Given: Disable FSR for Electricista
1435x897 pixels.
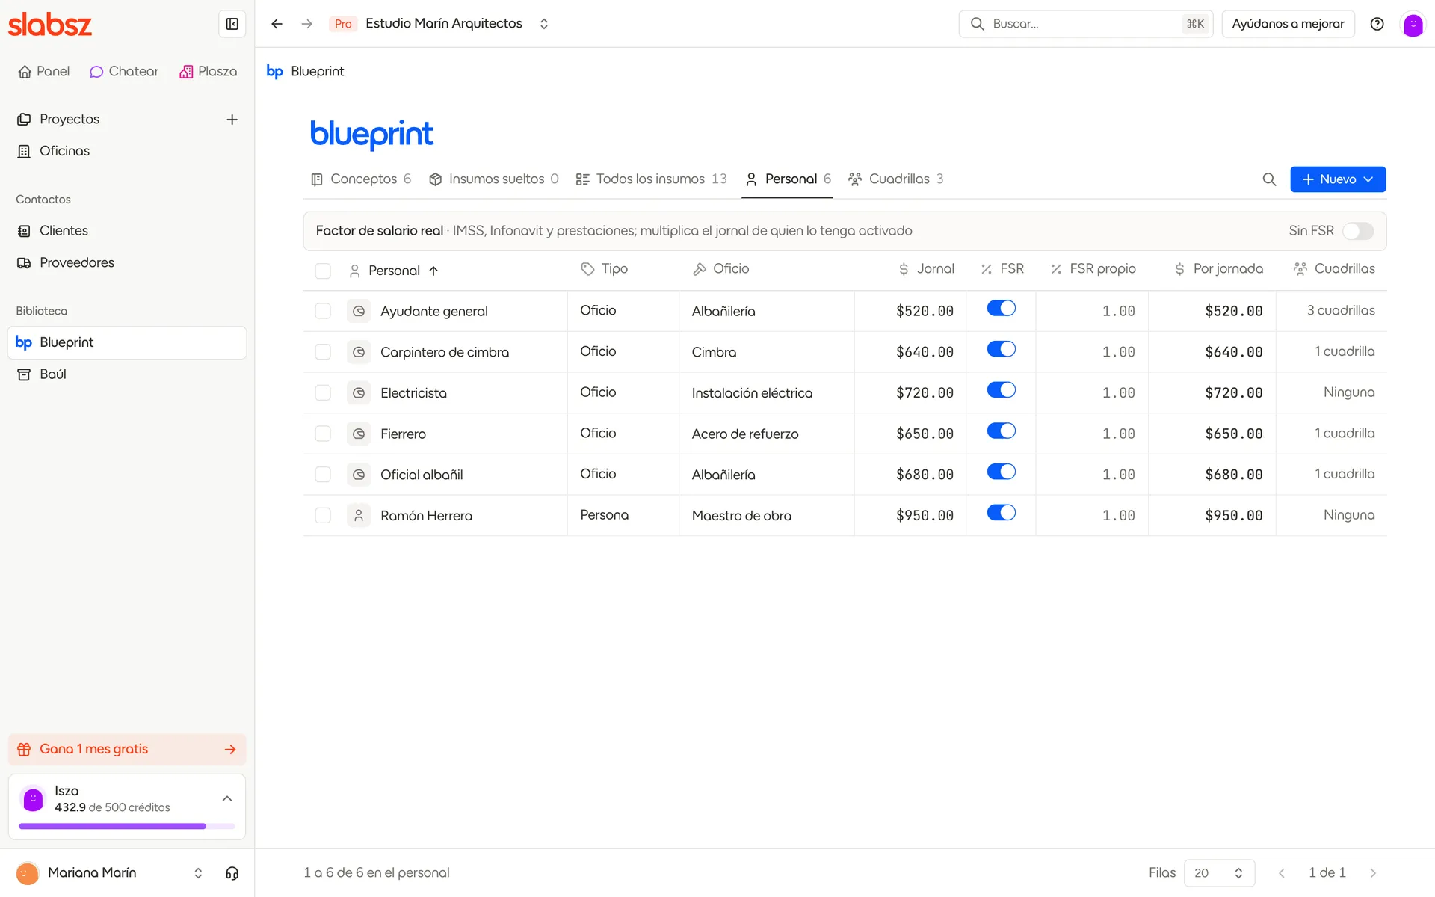Looking at the screenshot, I should [1002, 390].
